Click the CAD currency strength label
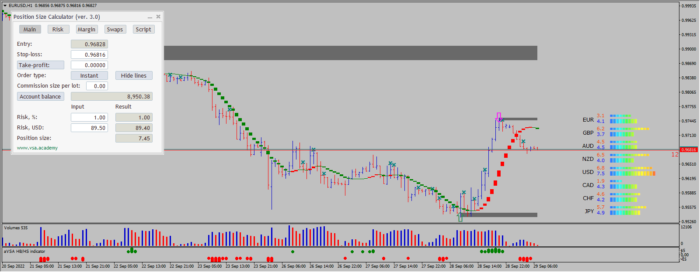 point(588,185)
